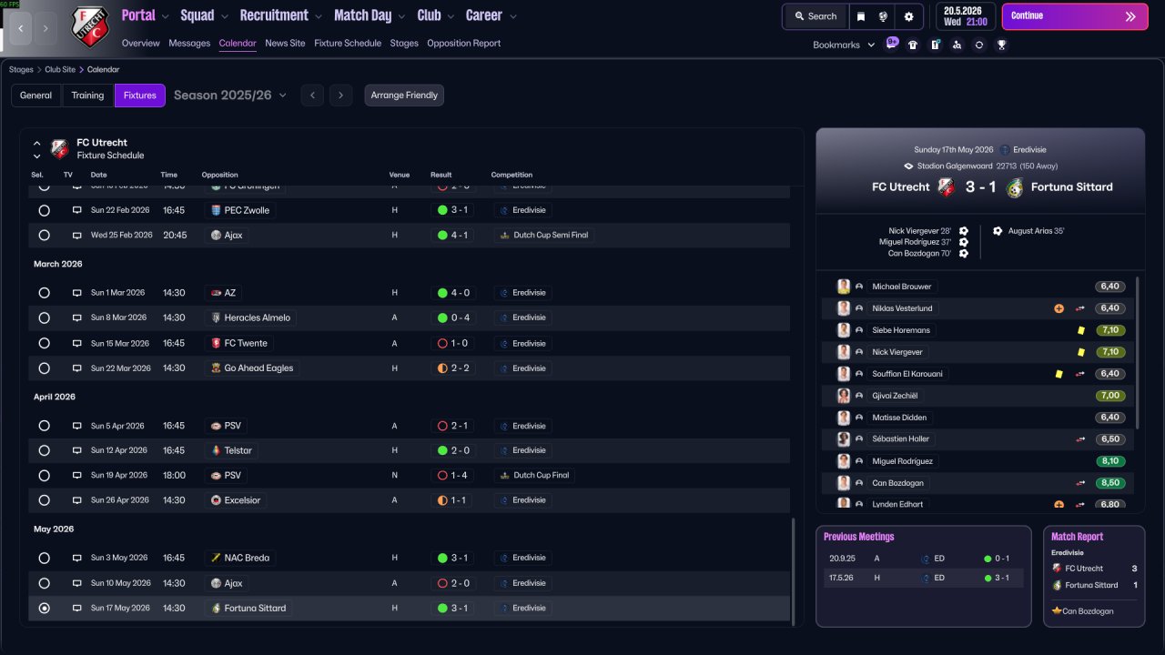This screenshot has height=655, width=1165.
Task: Click the date and time display box
Action: point(966,16)
